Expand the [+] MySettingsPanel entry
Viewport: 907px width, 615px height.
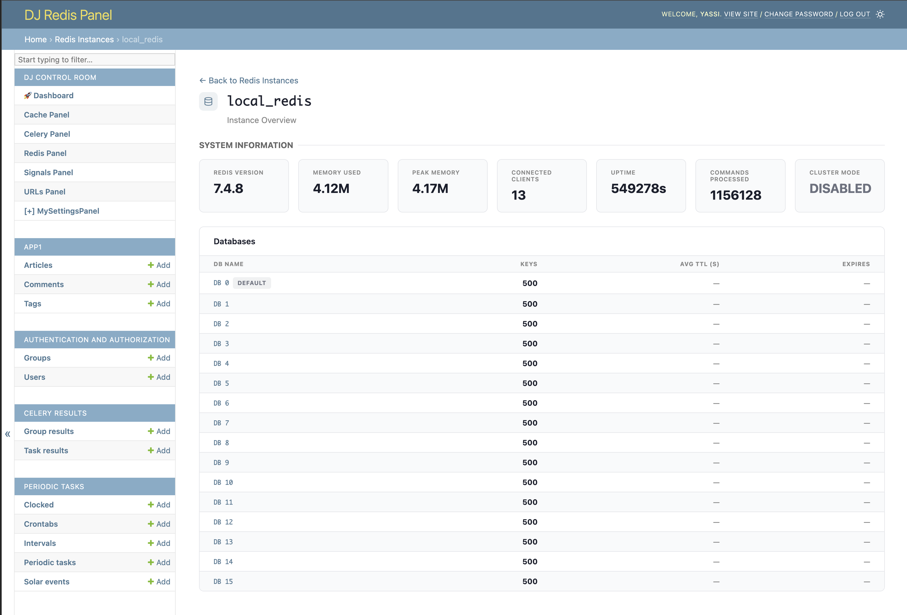(61, 211)
